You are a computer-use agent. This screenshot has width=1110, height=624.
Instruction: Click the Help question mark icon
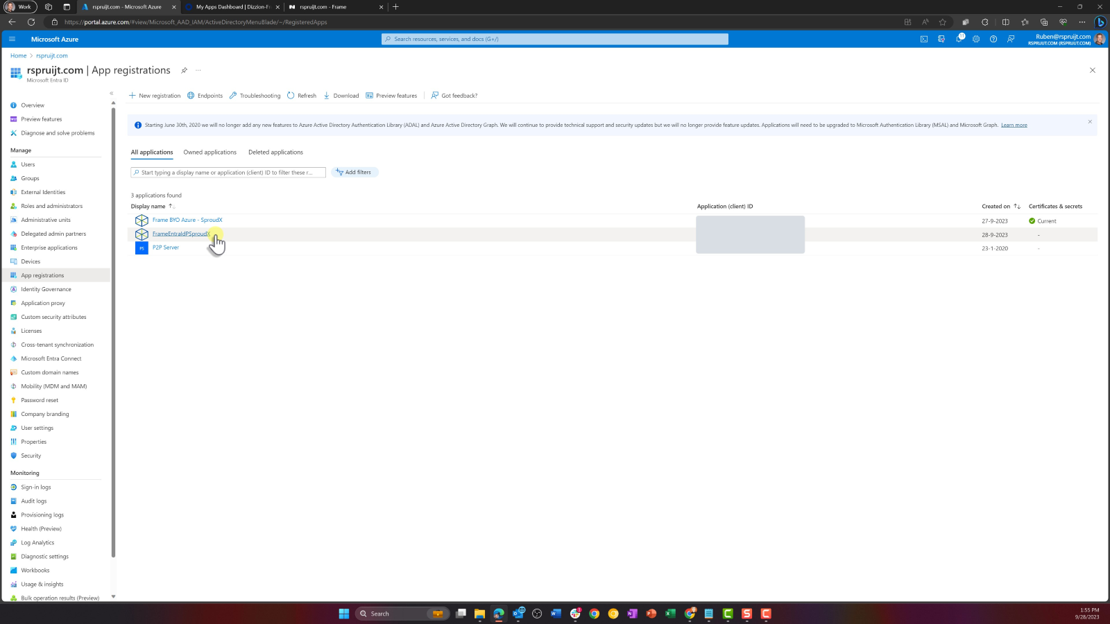point(993,39)
